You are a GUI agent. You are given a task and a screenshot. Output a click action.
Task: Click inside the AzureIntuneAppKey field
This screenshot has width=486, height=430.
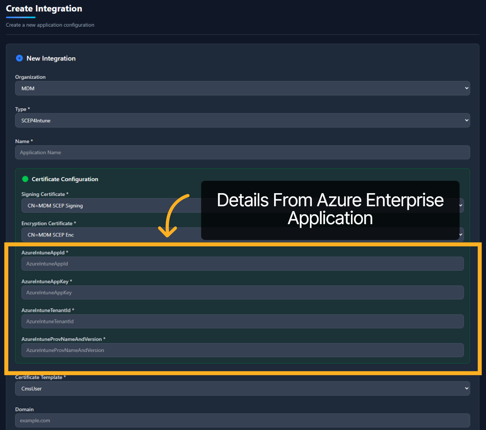[x=243, y=292]
